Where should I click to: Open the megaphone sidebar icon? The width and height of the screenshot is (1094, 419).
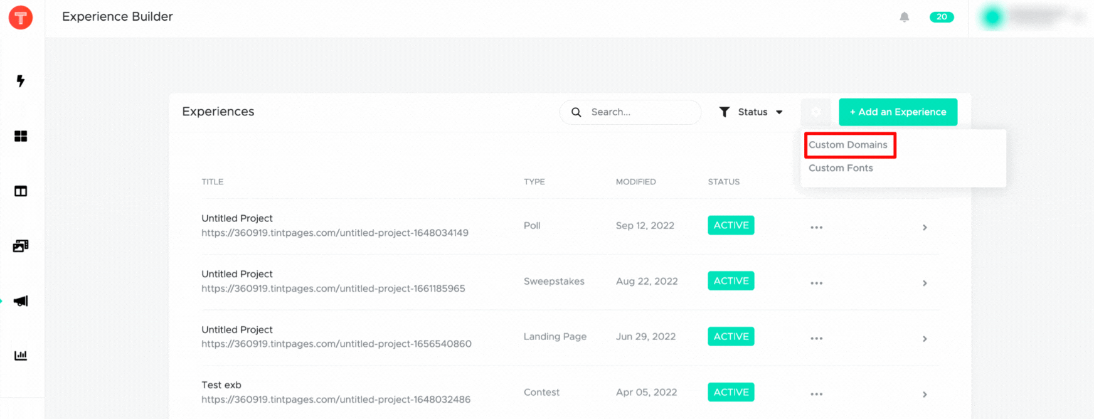coord(21,301)
